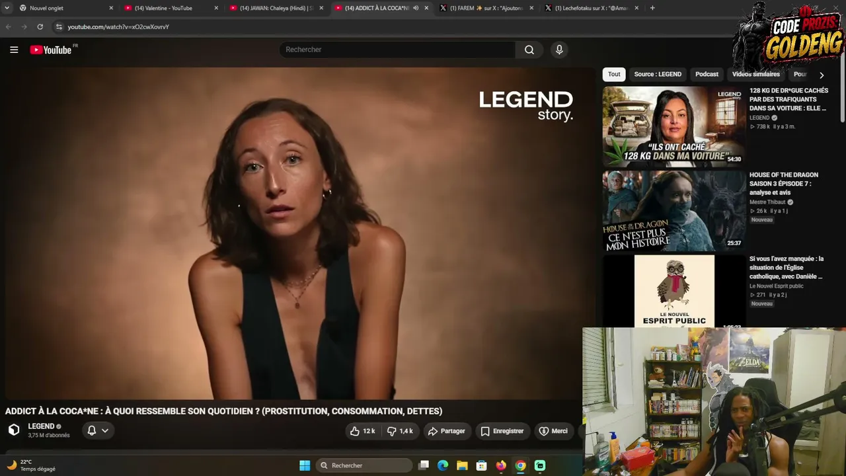This screenshot has height=476, width=846.
Task: Switch to the FAREM sur X tab
Action: 487,8
